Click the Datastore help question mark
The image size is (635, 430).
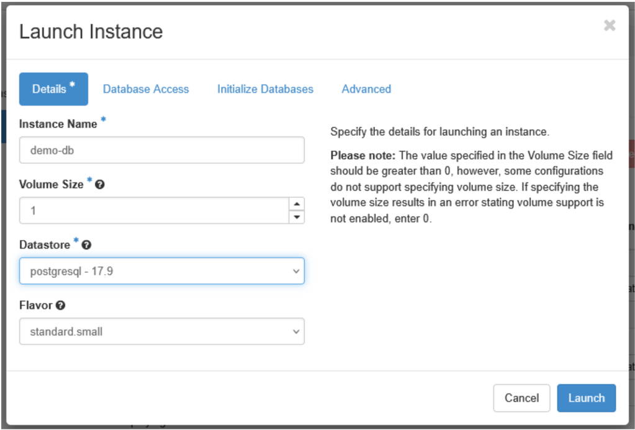87,245
